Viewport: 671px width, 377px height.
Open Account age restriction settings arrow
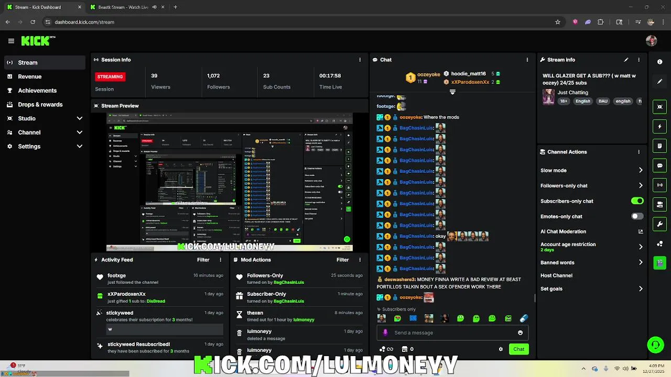coord(641,247)
